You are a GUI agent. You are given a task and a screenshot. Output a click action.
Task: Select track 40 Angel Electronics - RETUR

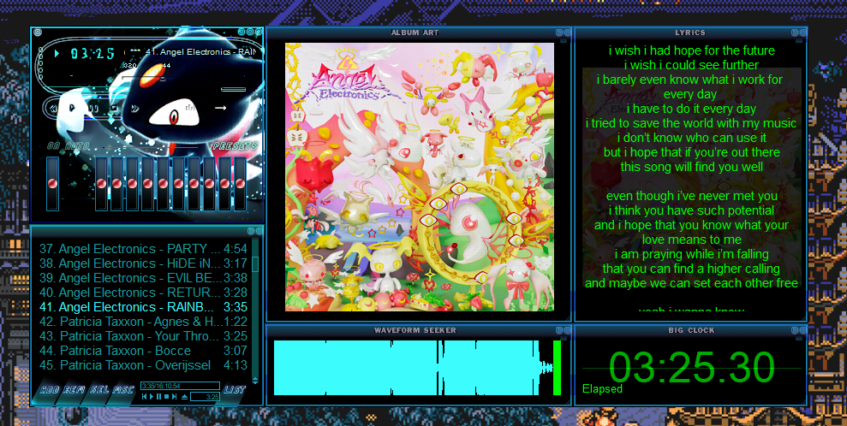143,293
